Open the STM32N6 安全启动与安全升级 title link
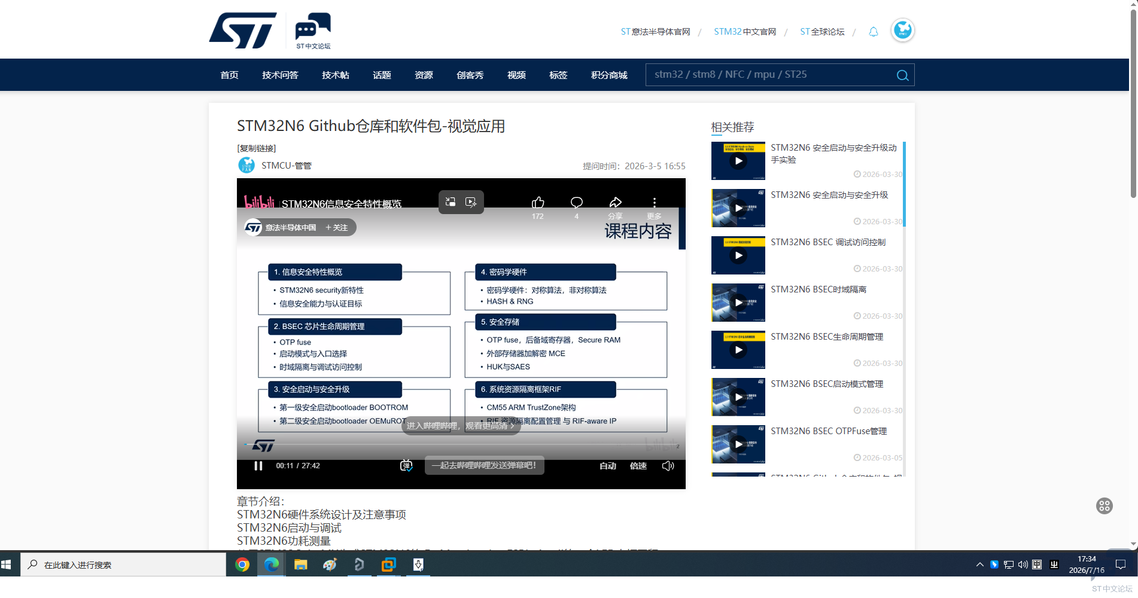1138x598 pixels. (829, 195)
